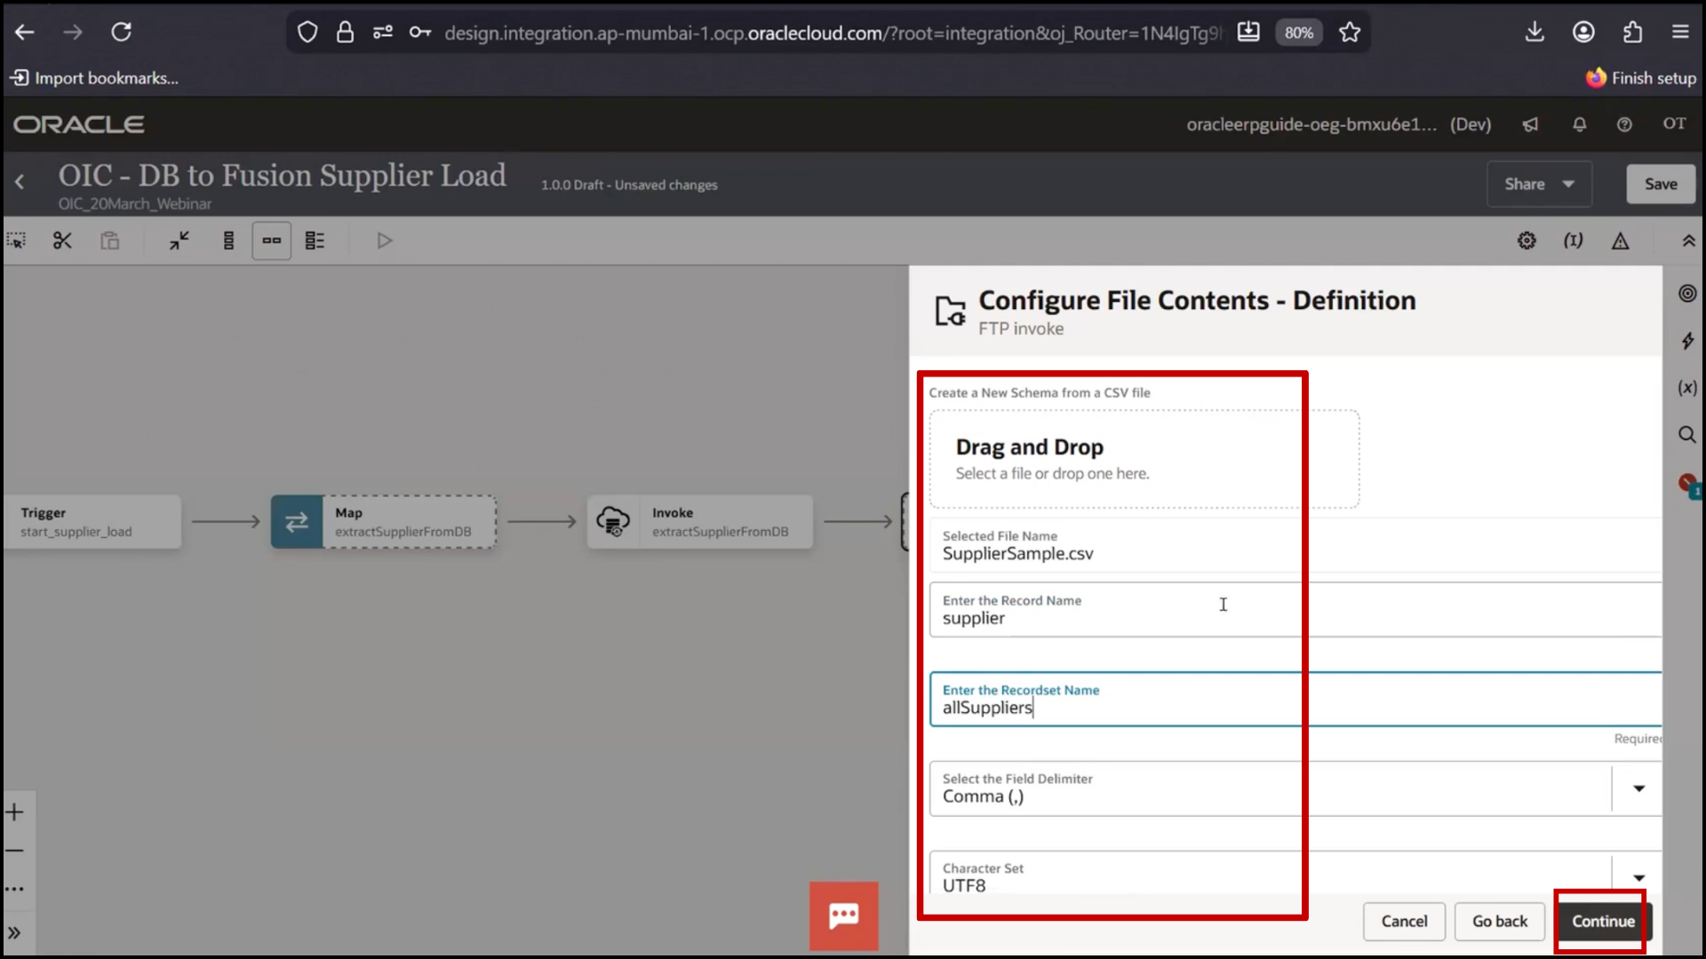
Task: Expand left panel with double chevron
Action: pyautogui.click(x=15, y=933)
